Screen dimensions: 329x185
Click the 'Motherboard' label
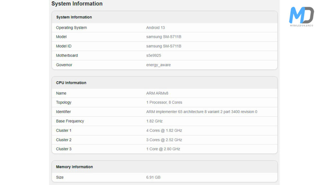click(67, 56)
